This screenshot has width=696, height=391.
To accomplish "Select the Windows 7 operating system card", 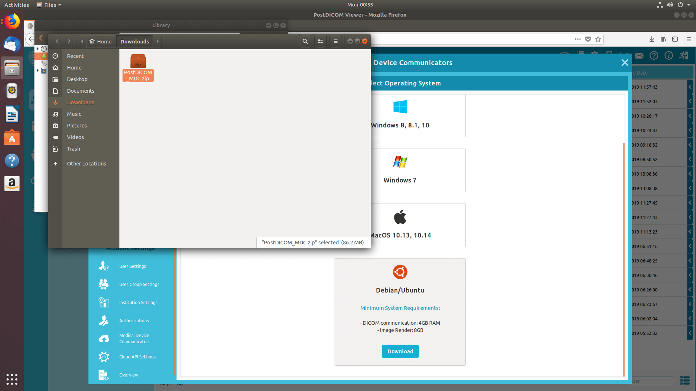I will pyautogui.click(x=400, y=170).
